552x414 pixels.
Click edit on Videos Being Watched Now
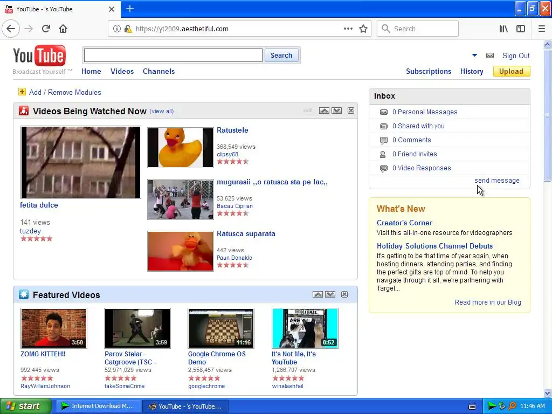pos(308,111)
